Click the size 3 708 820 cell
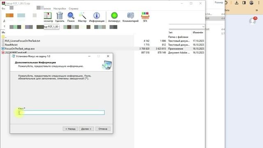This screenshot has width=263, height=148. [x=144, y=49]
